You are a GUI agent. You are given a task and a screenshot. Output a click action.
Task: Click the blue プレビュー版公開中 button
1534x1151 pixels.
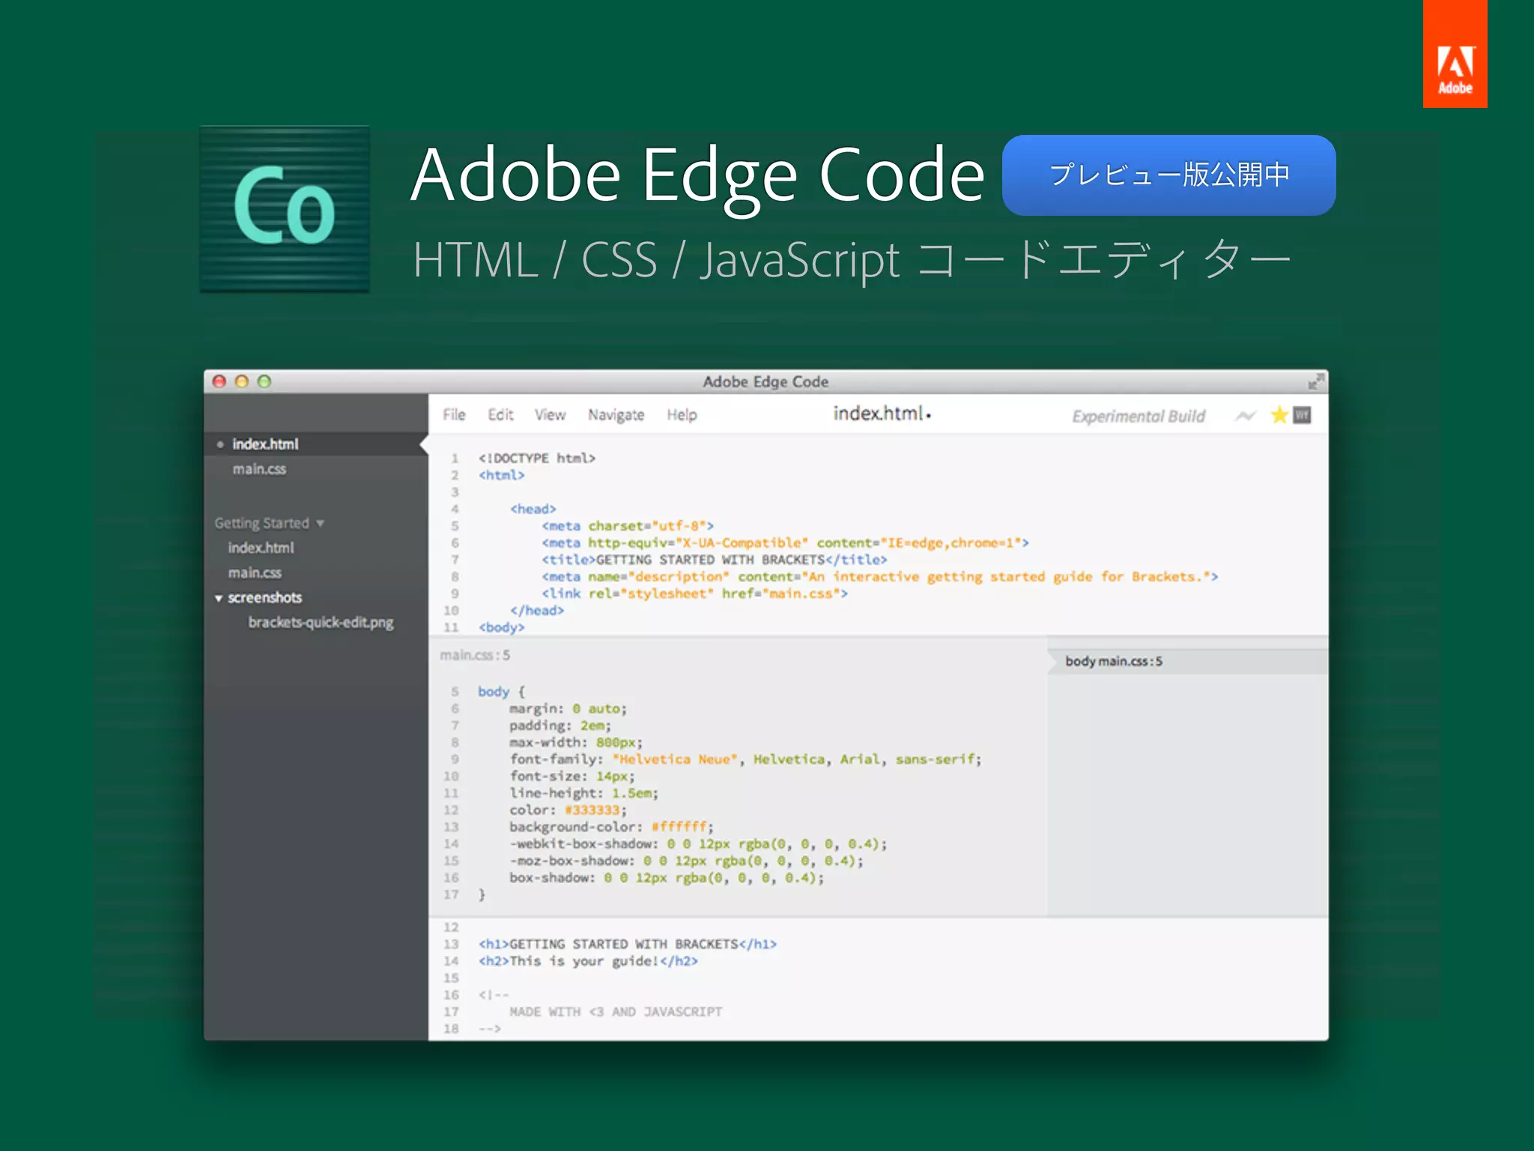1168,175
